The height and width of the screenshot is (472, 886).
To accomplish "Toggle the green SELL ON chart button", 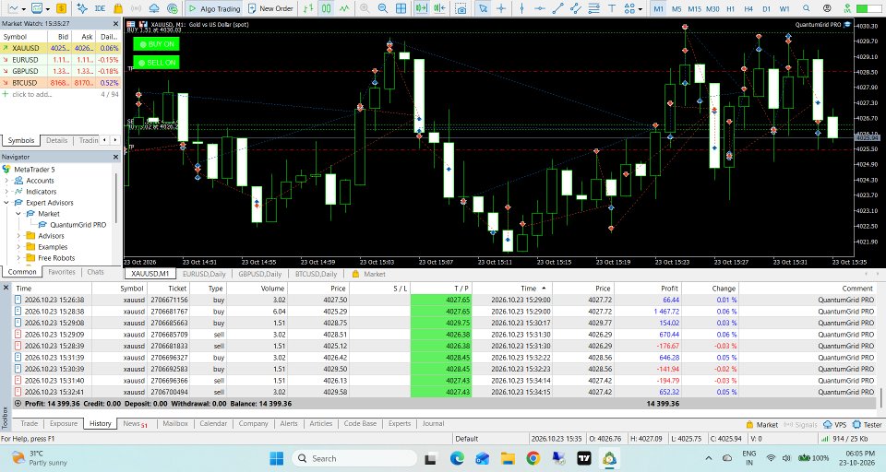I will point(157,62).
